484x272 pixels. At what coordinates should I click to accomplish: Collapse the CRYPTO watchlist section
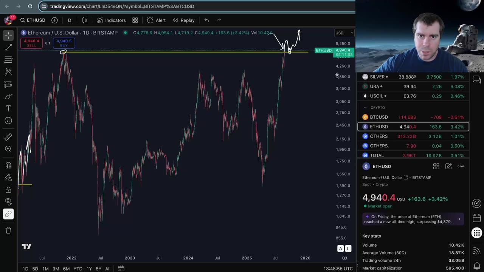pos(365,108)
